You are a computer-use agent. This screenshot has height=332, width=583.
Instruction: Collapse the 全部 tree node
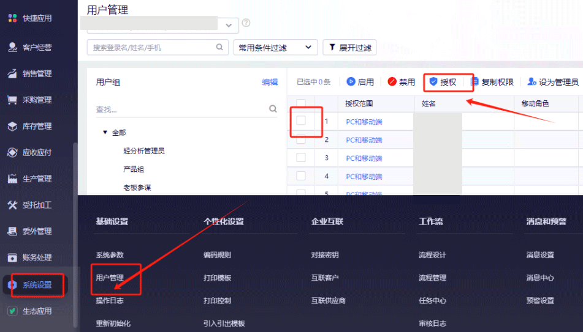click(x=105, y=132)
